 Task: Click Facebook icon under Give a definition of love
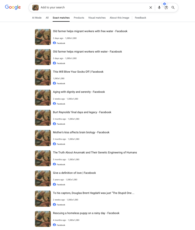54,184
